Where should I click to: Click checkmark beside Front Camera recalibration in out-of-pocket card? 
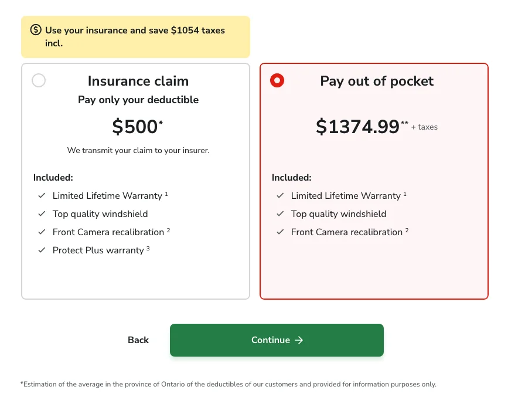point(280,232)
